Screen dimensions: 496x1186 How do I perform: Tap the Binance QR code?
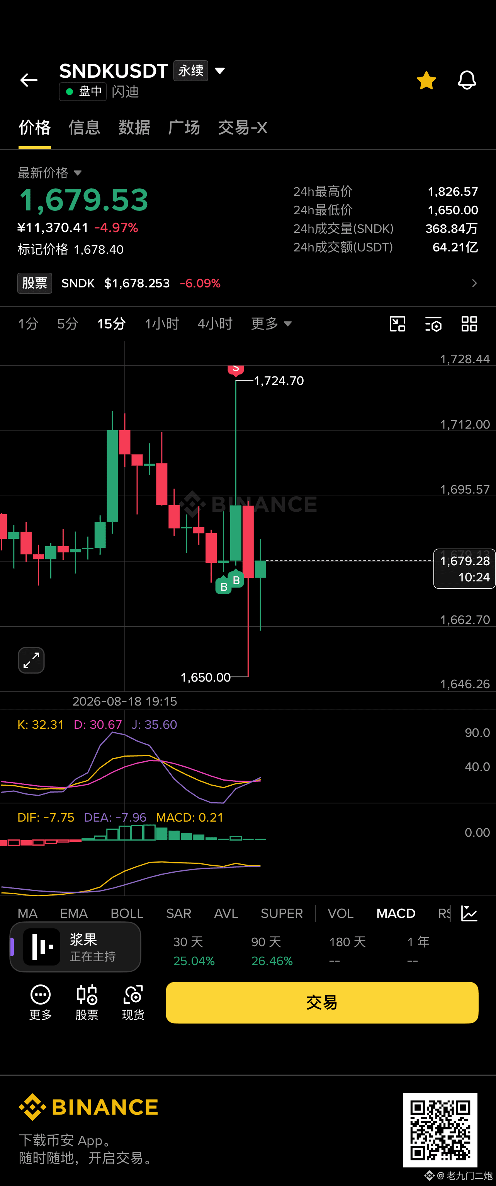(x=440, y=1130)
